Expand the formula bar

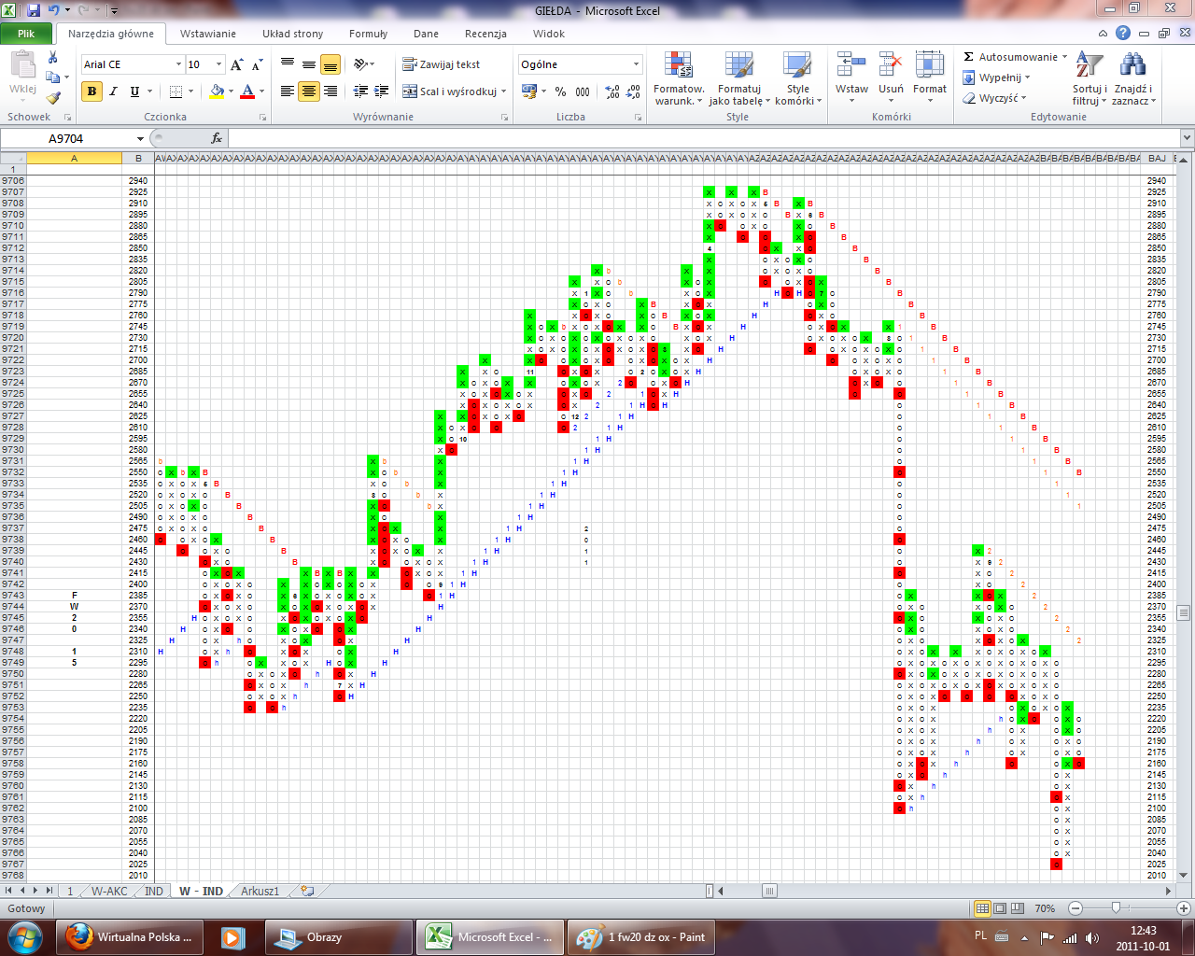tap(1187, 138)
